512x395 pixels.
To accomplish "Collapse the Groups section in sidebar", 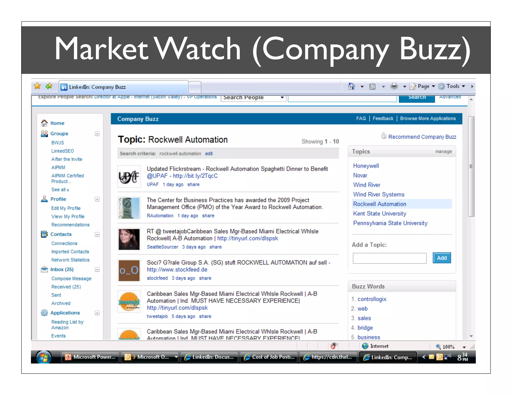I will (x=97, y=134).
